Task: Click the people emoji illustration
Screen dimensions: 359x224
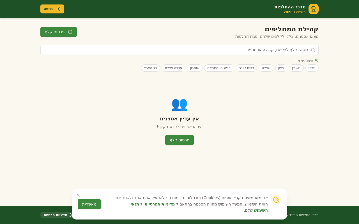Action: click(x=179, y=104)
